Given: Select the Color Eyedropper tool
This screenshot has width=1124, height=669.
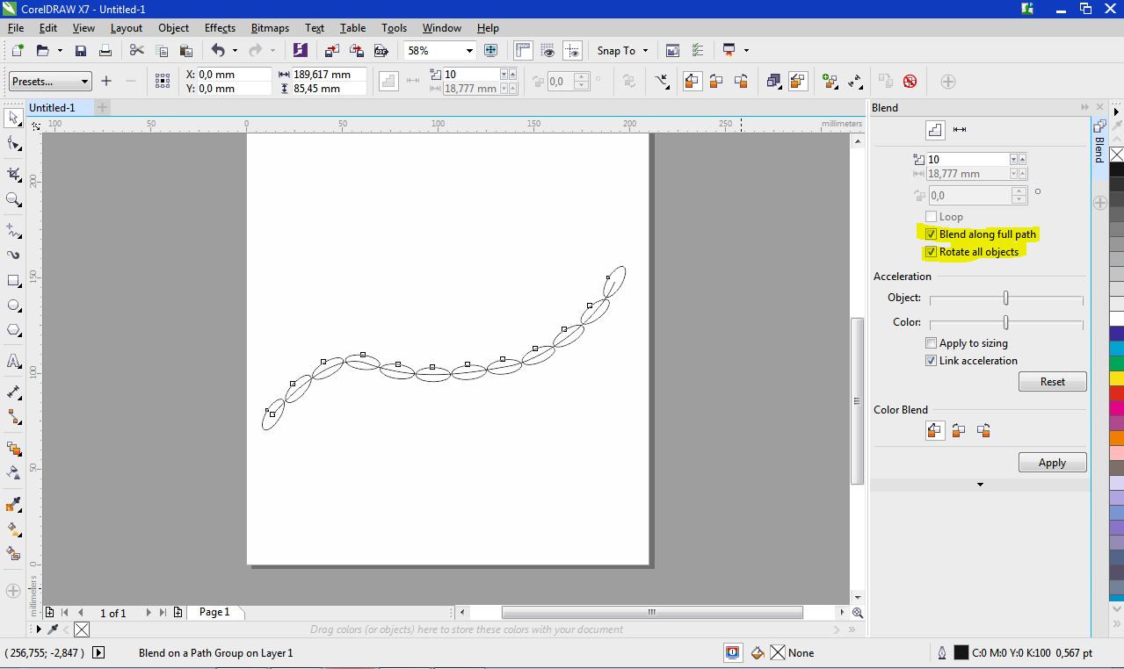Looking at the screenshot, I should [13, 504].
